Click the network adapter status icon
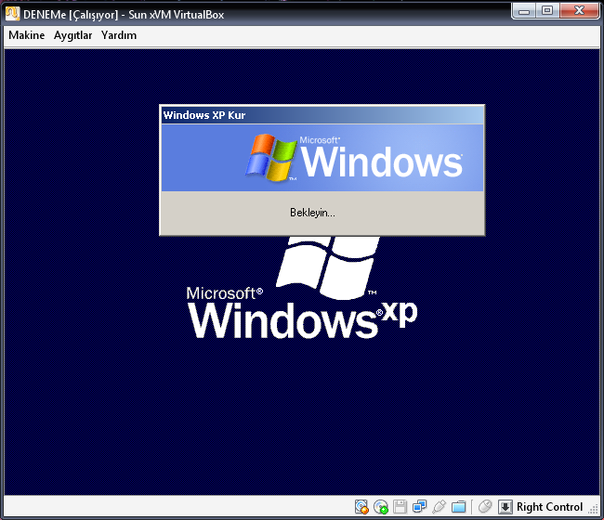This screenshot has height=520, width=604. click(419, 507)
